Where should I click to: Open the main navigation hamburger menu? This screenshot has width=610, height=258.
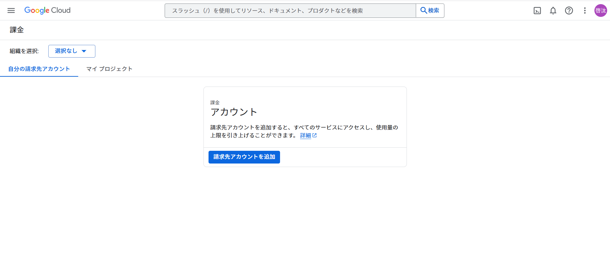point(11,10)
